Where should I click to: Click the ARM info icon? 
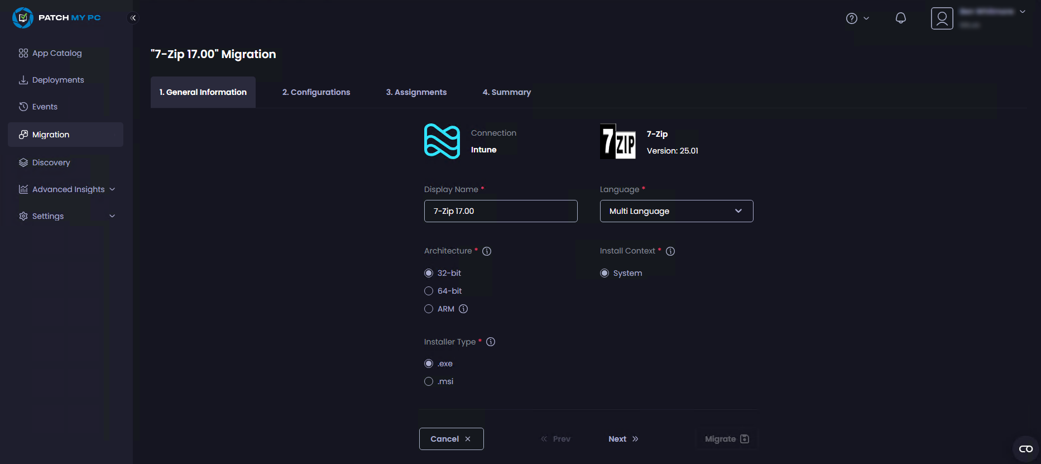pos(463,309)
